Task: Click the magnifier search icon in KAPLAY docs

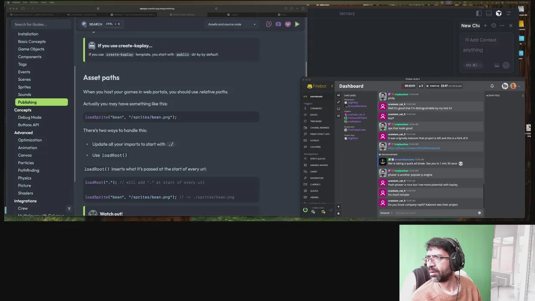Action: coord(84,24)
